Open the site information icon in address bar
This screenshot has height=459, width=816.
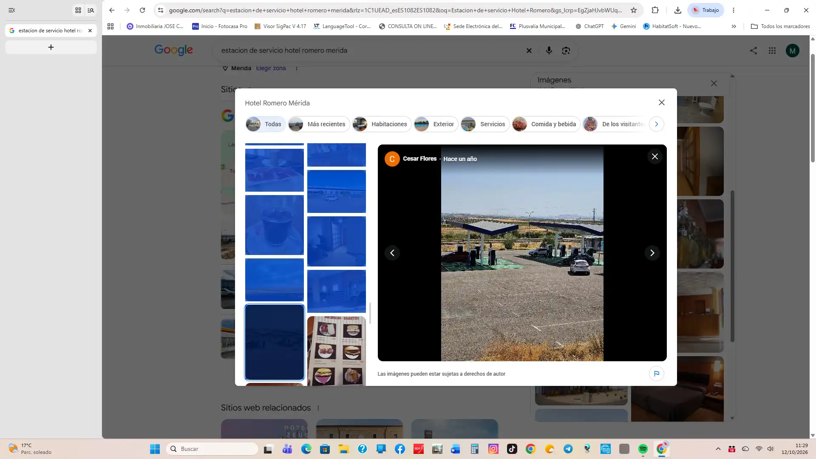tap(161, 10)
